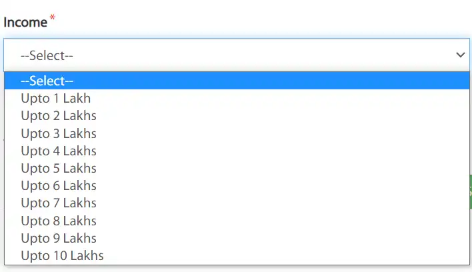Click the Income select box field
Image resolution: width=472 pixels, height=272 pixels.
[x=227, y=55]
